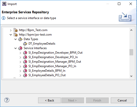
Task: Select SI_EmpDesignation_Manager_BPM_Out in the tree
Action: tap(55, 62)
